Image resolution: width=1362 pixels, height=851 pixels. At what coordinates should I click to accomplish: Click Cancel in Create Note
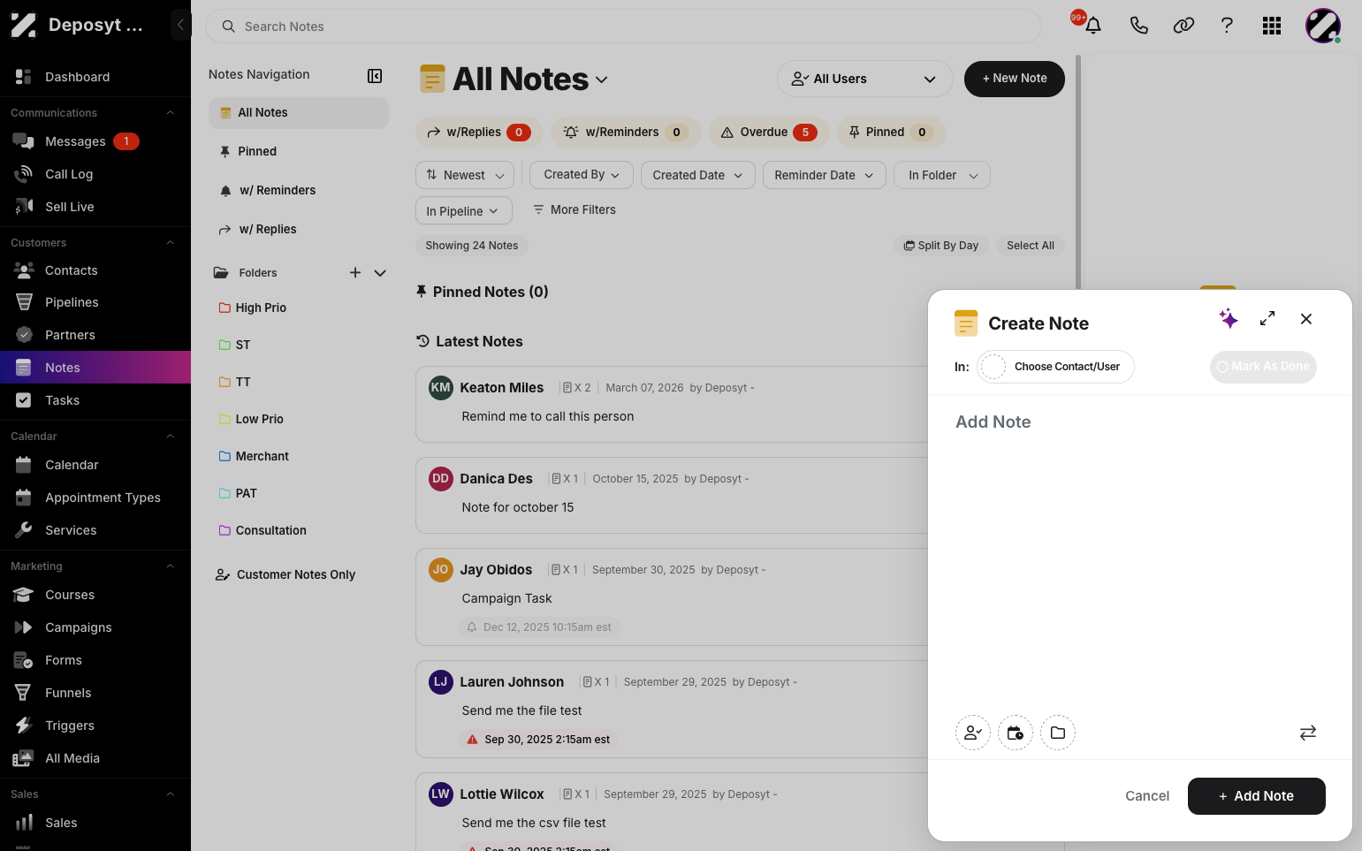coord(1147,796)
